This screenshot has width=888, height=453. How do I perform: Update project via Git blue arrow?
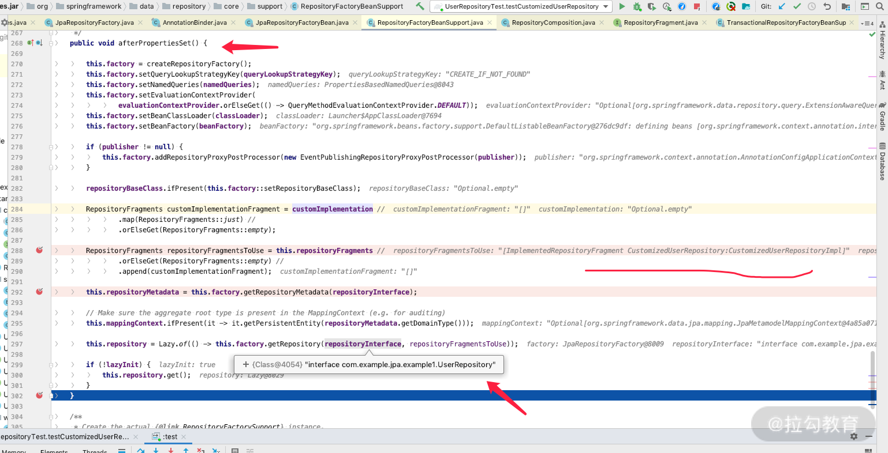[x=782, y=6]
